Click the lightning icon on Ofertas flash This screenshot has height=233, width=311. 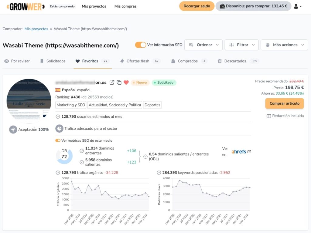point(122,61)
